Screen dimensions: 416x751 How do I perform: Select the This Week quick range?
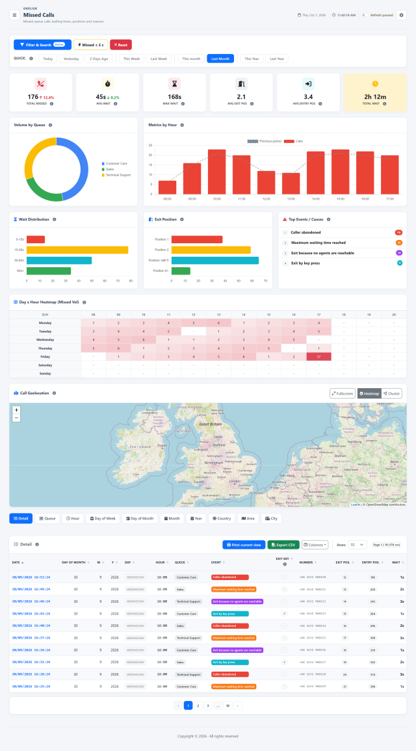[x=132, y=59]
